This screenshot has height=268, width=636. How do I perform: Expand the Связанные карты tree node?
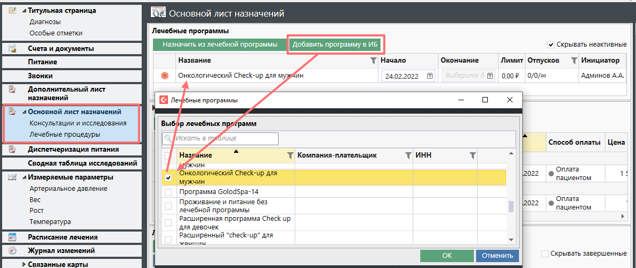click(24, 264)
